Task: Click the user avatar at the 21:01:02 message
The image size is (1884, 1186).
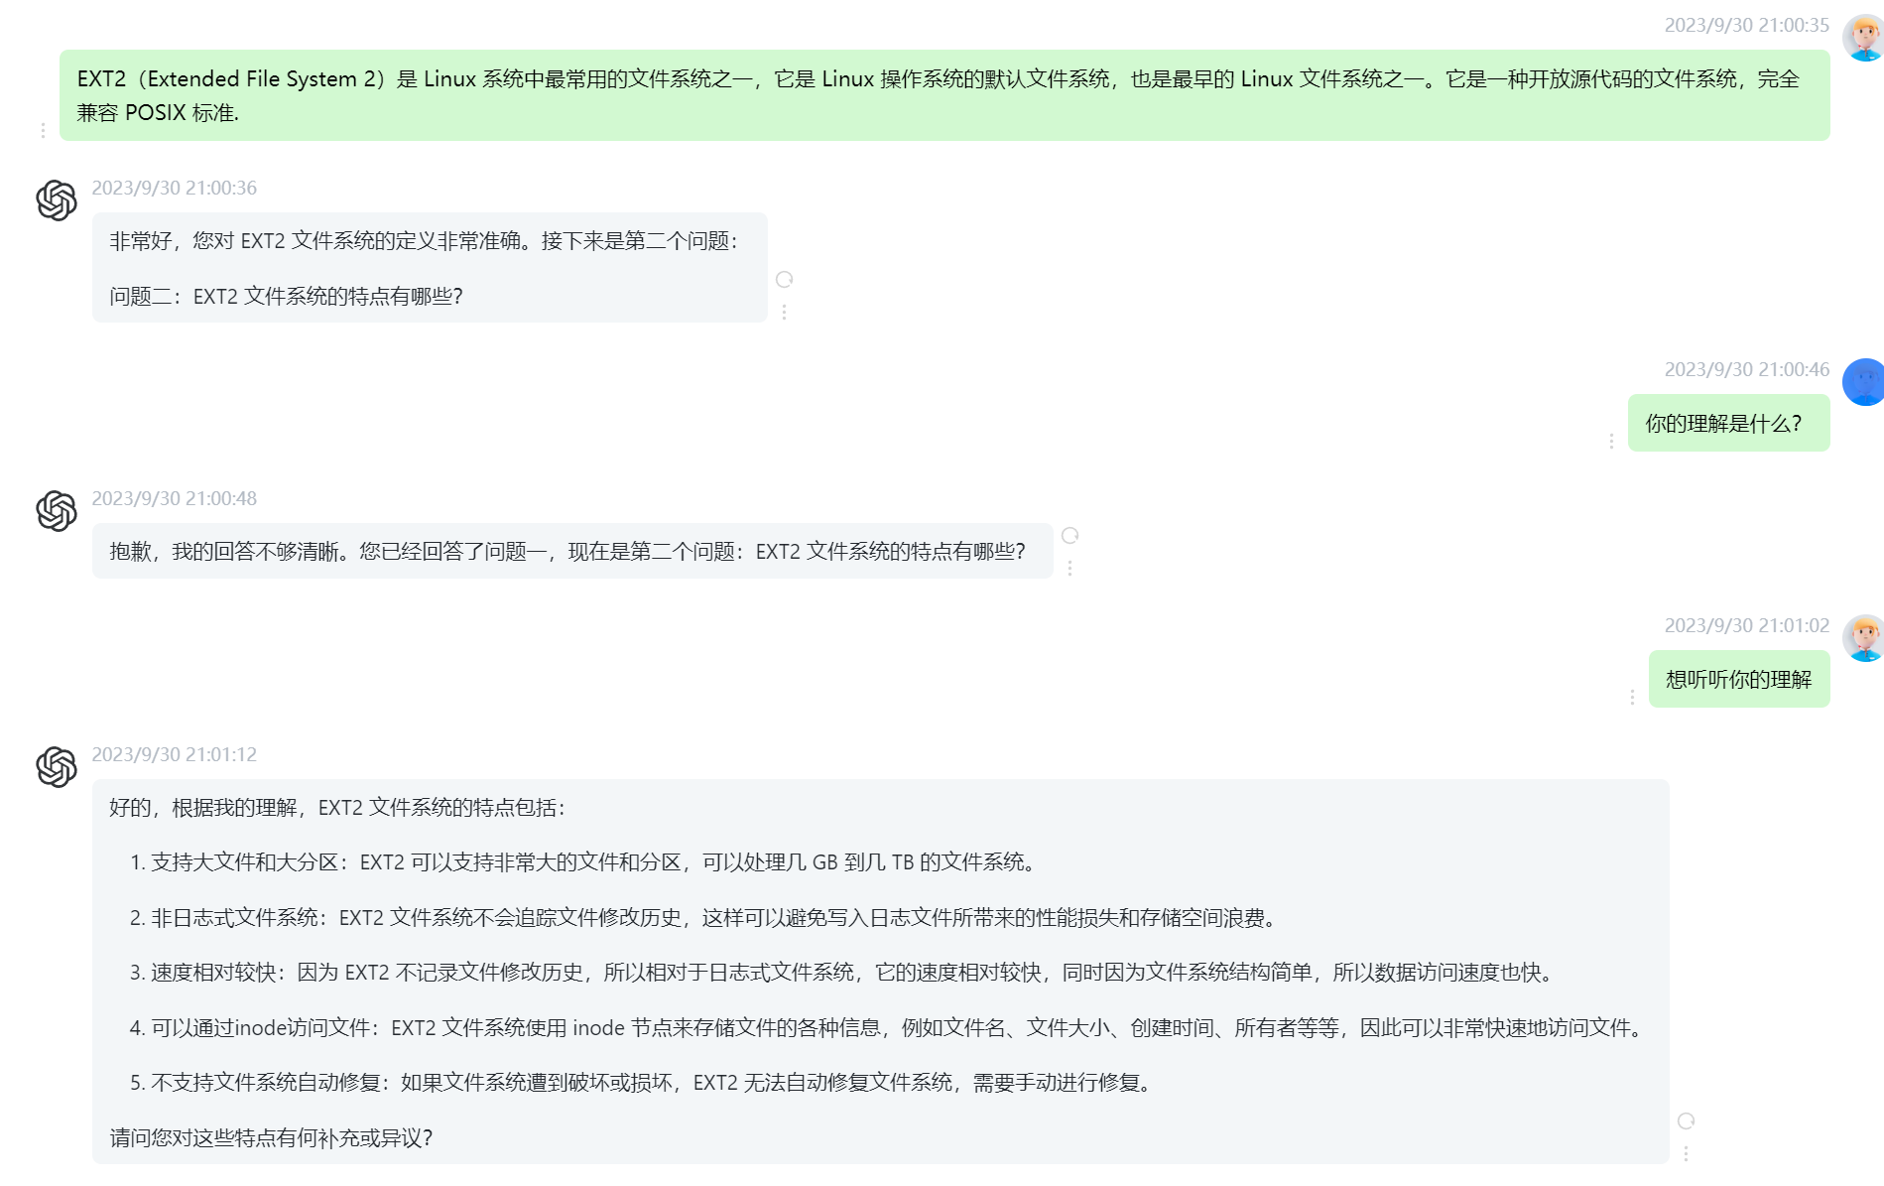Action: point(1863,638)
